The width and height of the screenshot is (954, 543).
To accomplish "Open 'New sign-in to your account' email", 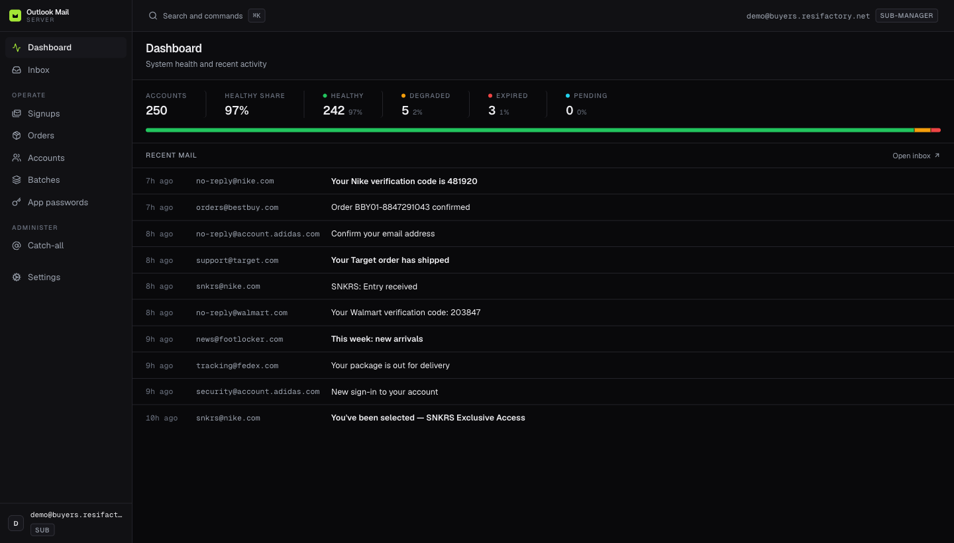I will pyautogui.click(x=543, y=392).
